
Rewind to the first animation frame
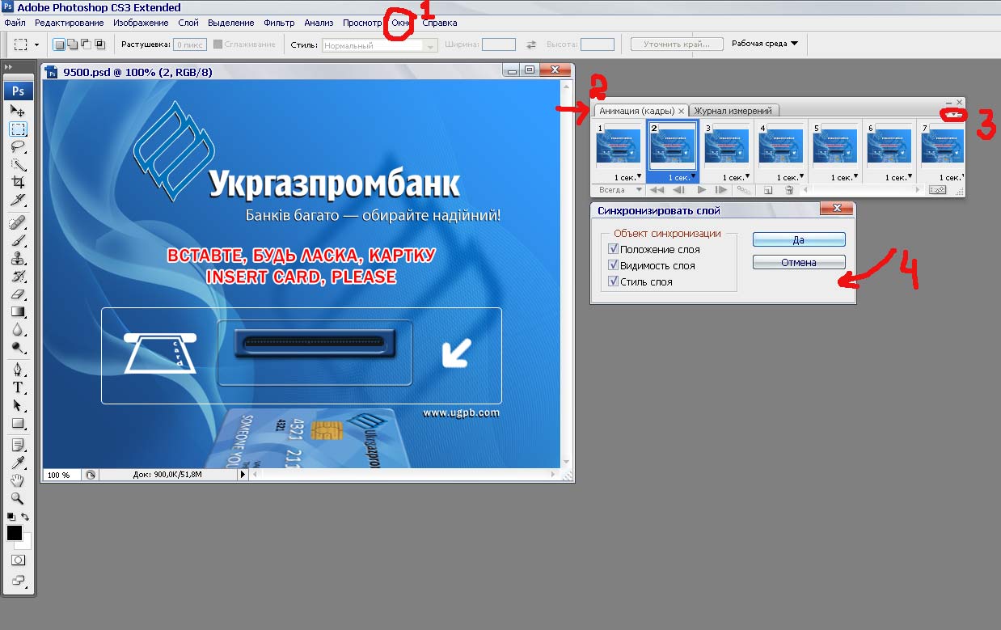coord(657,190)
